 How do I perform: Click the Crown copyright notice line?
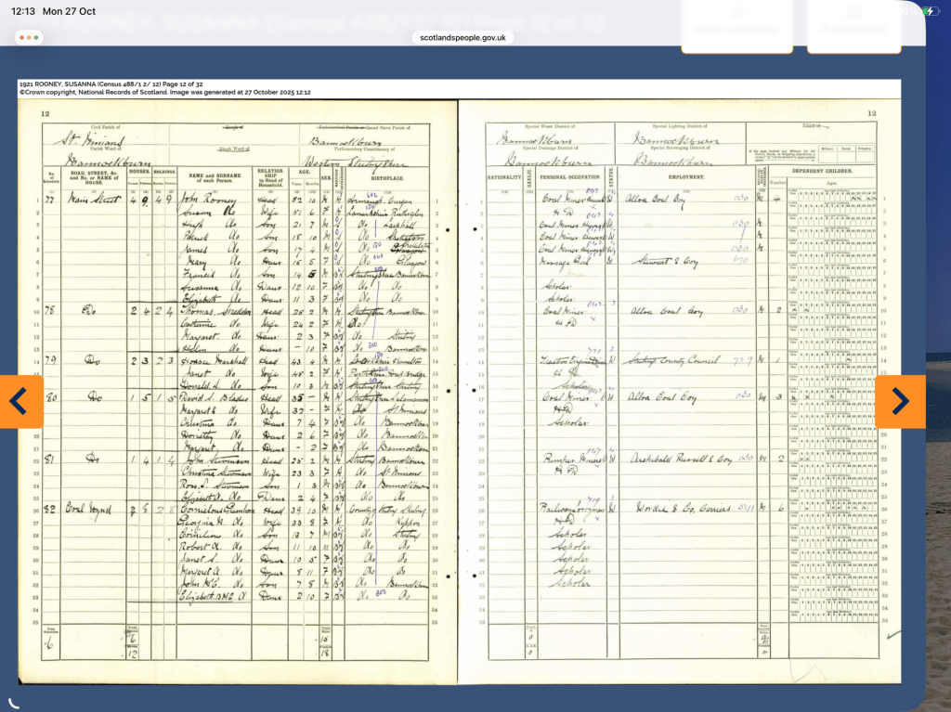pyautogui.click(x=164, y=93)
